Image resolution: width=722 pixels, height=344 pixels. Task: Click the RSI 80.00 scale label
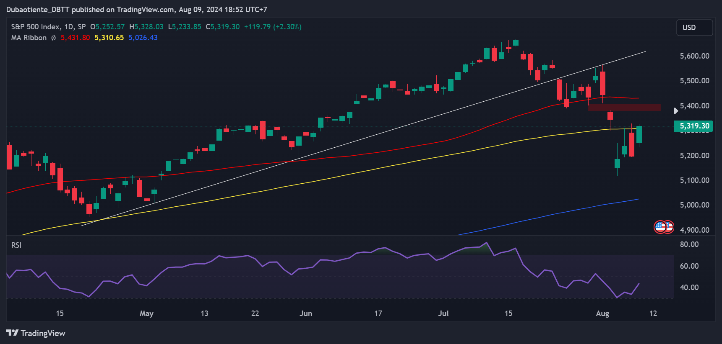tap(689, 244)
